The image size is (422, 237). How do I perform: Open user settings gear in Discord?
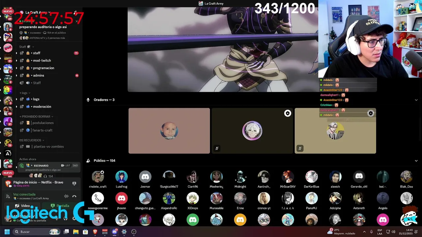(x=74, y=218)
